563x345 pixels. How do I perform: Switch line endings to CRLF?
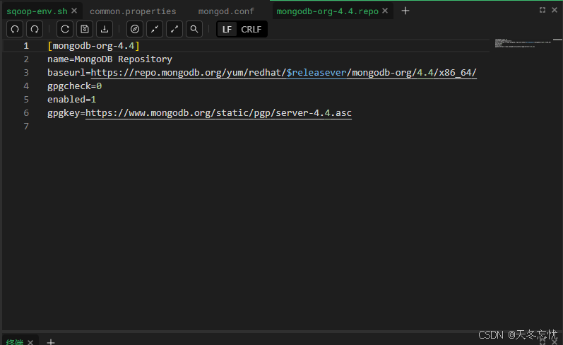tap(251, 29)
